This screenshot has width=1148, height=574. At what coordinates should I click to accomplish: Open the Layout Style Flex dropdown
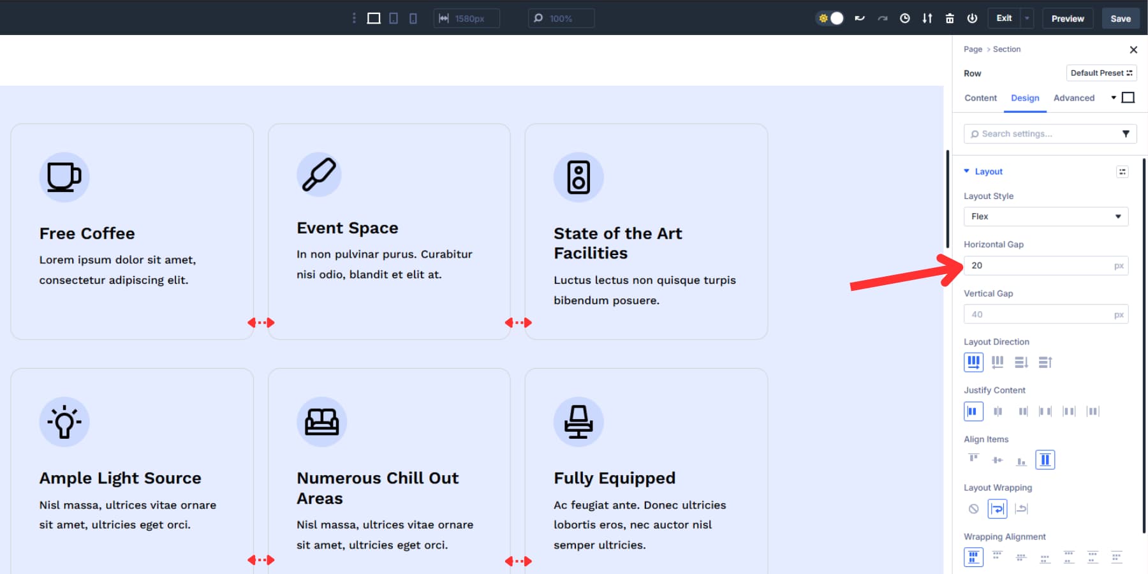1045,217
